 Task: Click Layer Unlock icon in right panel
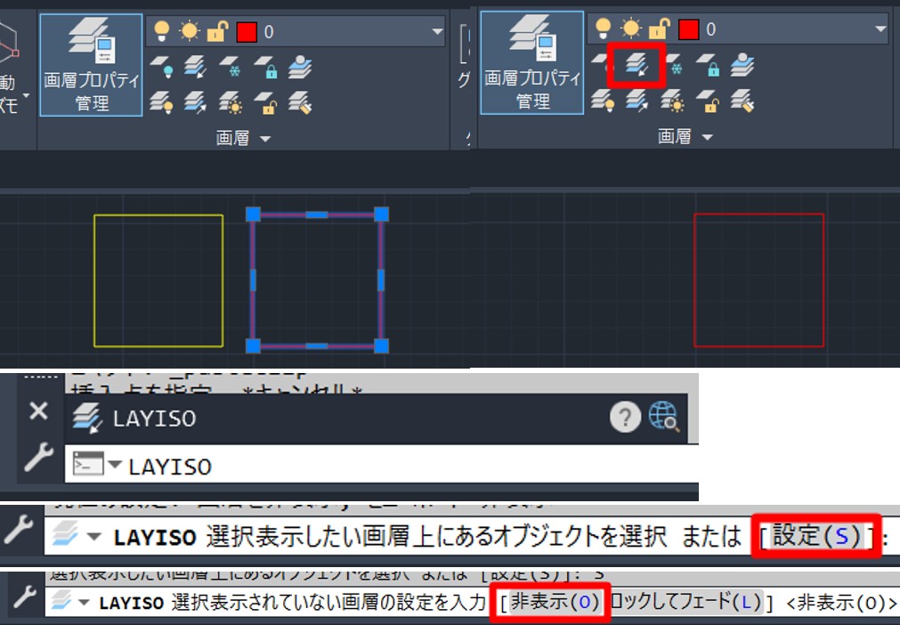[708, 102]
